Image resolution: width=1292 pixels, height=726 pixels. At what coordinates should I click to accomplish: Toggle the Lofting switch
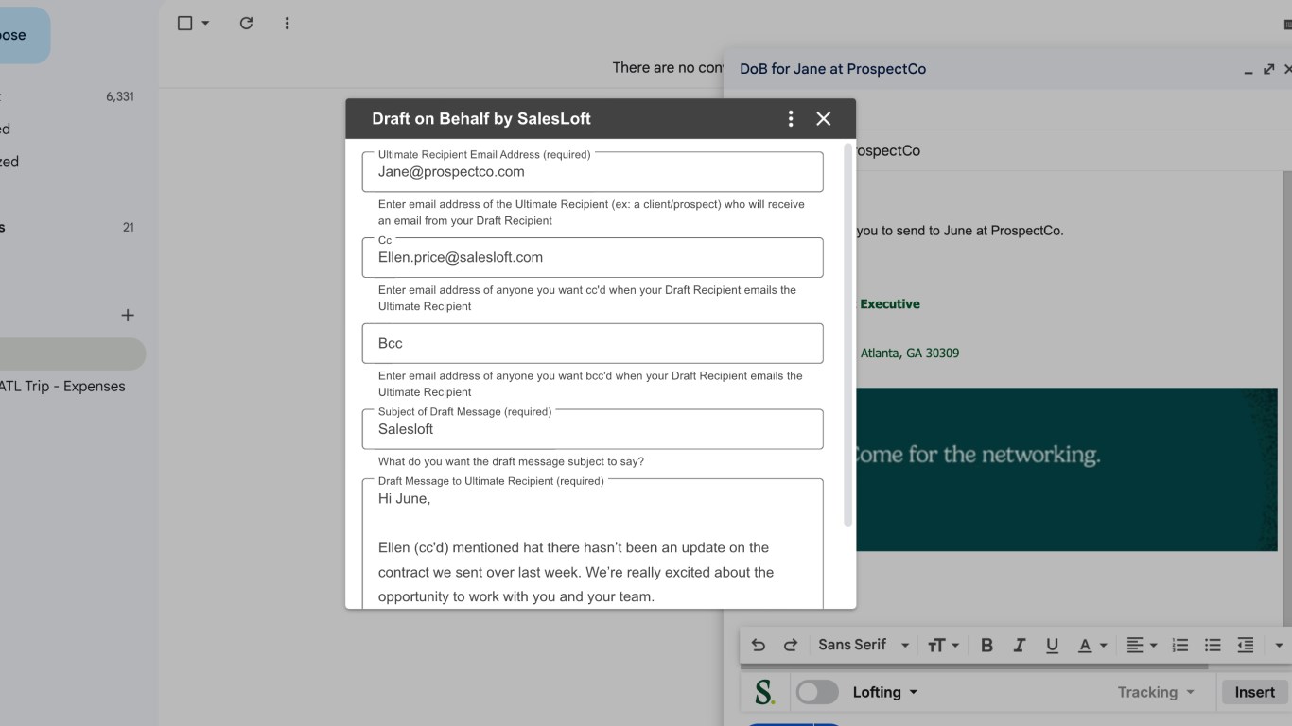coord(817,692)
